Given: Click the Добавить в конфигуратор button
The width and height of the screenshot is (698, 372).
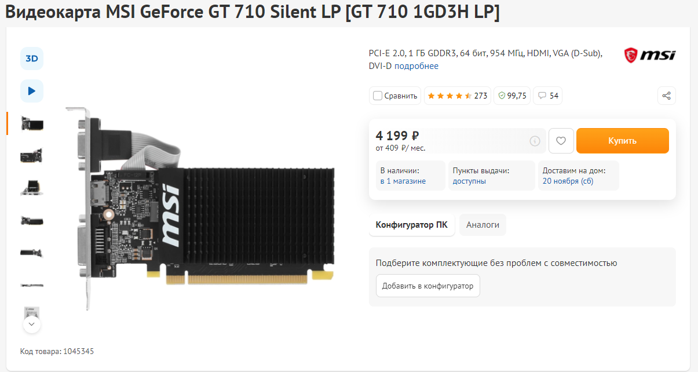Looking at the screenshot, I should coord(427,286).
